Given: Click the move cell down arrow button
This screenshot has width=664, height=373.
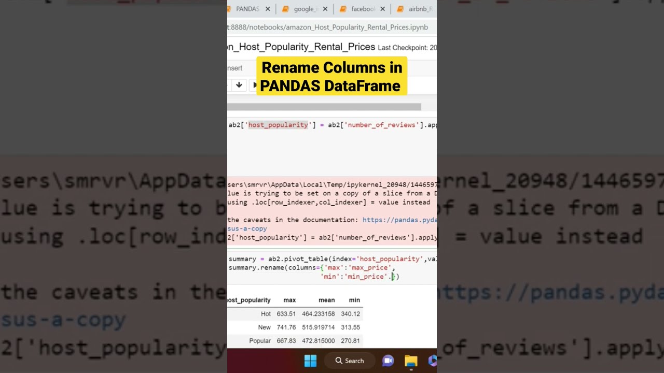Looking at the screenshot, I should (x=239, y=85).
